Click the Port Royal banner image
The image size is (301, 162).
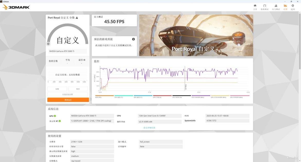196,35
